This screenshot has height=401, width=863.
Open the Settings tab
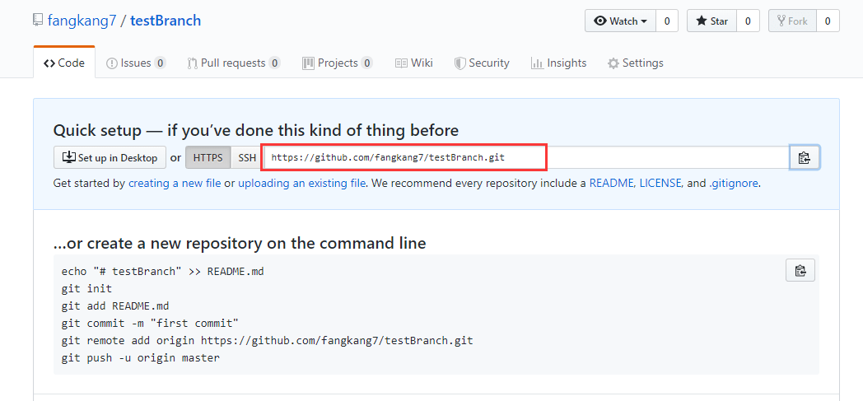point(635,63)
